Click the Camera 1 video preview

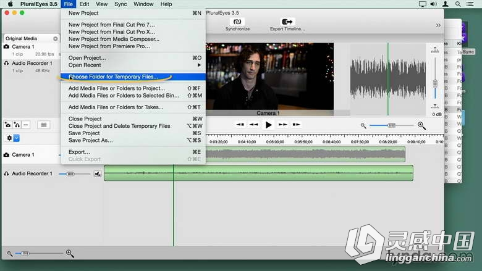[x=269, y=77]
